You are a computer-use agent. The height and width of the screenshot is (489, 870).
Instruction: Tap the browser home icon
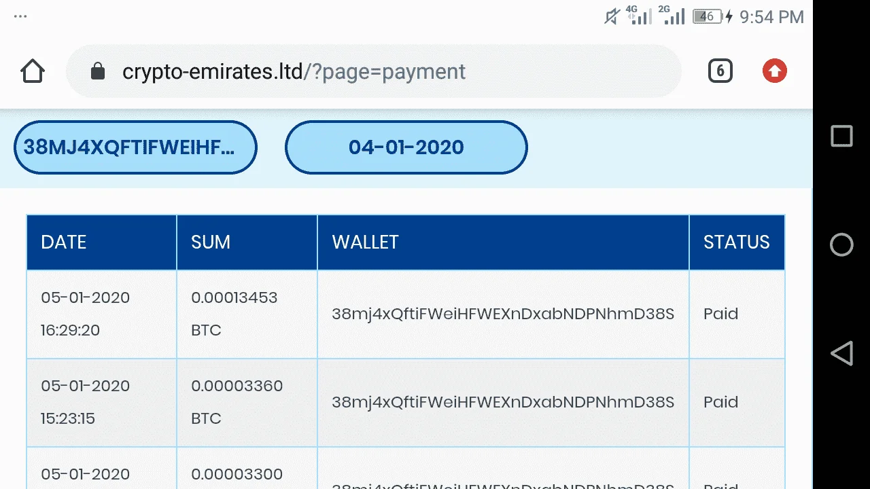click(33, 71)
